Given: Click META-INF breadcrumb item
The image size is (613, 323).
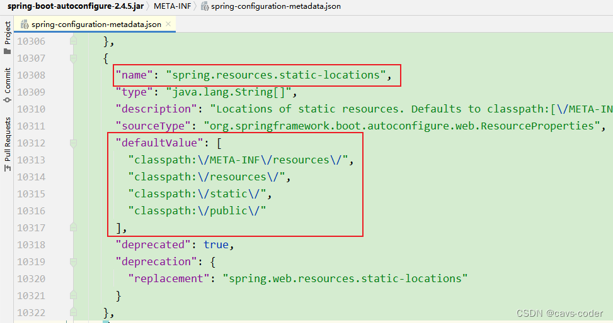Looking at the screenshot, I should (x=173, y=6).
